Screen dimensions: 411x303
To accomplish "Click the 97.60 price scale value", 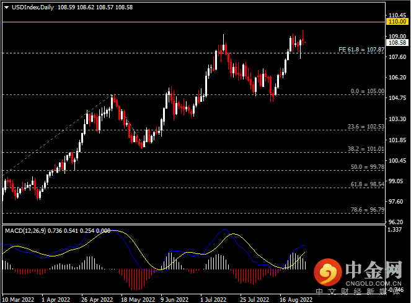I will point(396,201).
